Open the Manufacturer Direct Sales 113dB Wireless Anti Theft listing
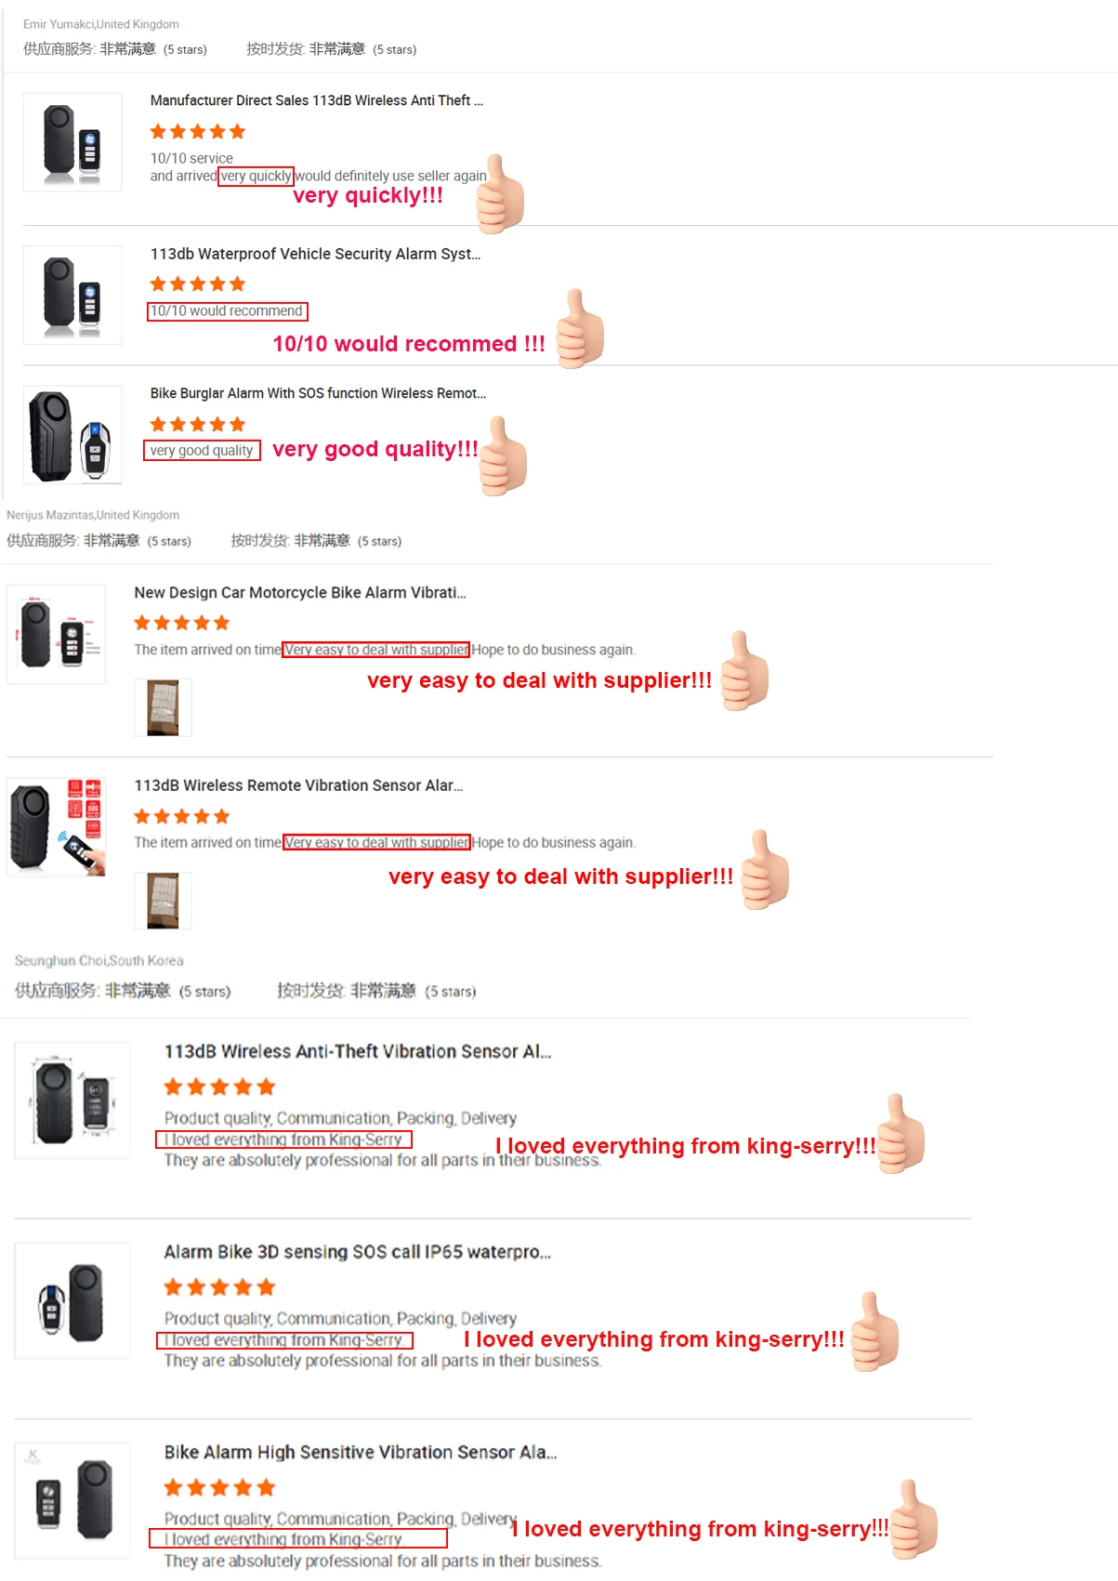This screenshot has height=1581, width=1118. 316,100
